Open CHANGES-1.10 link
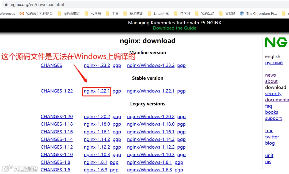This screenshot has height=174, width=289. pyautogui.click(x=57, y=155)
